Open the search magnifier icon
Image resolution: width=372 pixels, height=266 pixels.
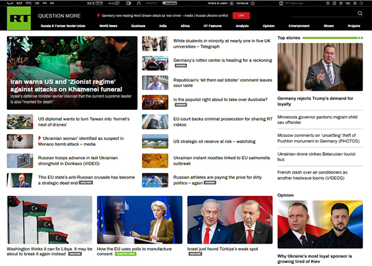(360, 13)
